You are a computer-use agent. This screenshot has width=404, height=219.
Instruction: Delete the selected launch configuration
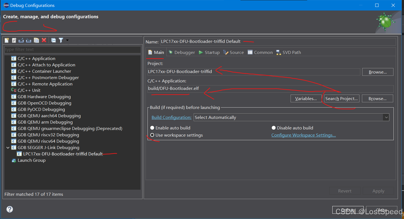44,40
